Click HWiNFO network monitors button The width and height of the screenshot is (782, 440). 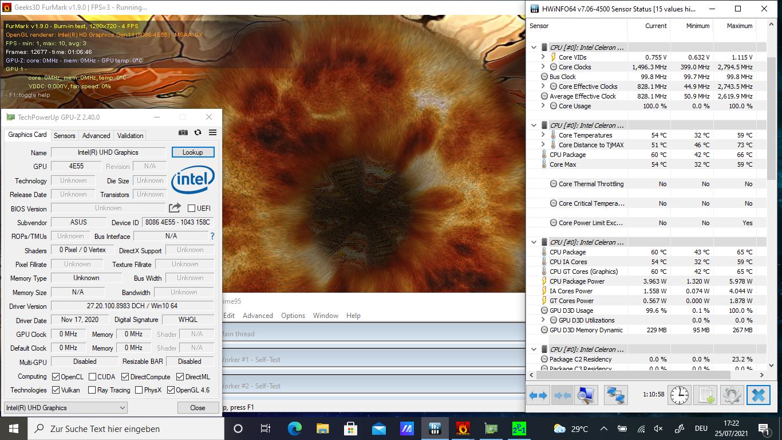click(x=615, y=395)
